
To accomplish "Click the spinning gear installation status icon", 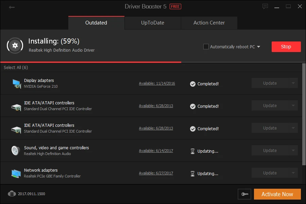I will click(15, 46).
